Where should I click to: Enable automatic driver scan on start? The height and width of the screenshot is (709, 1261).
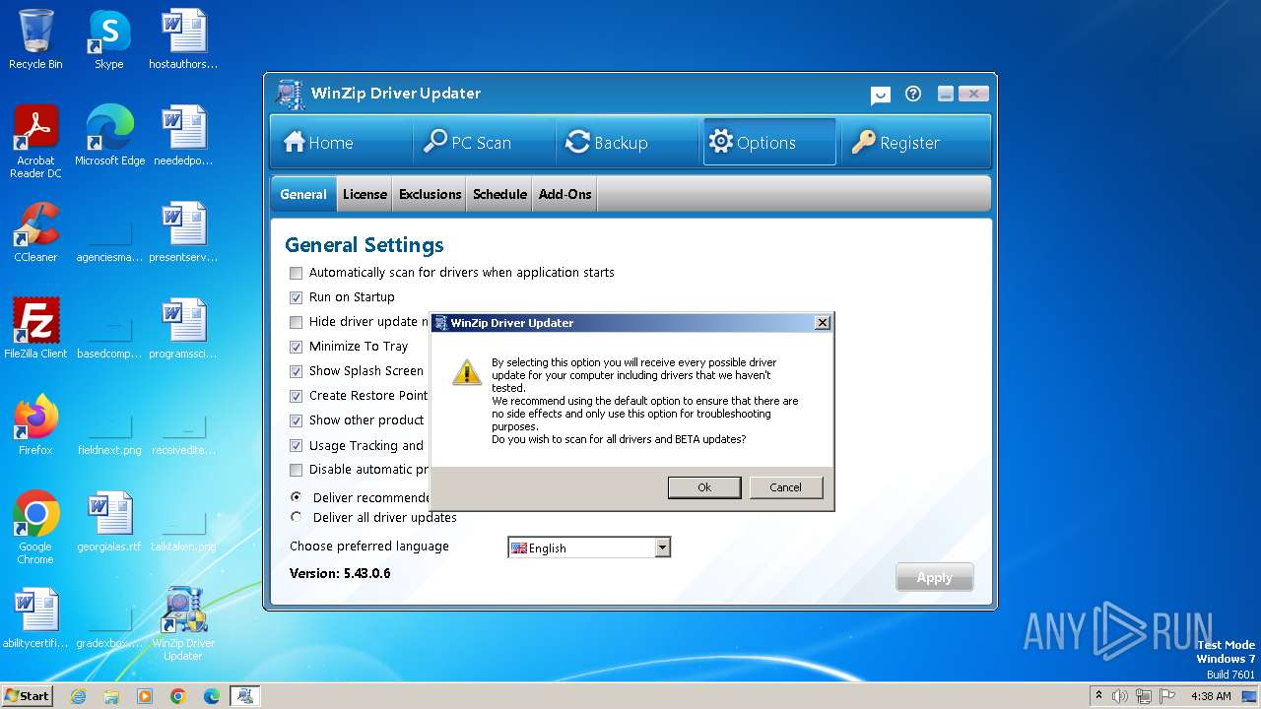click(296, 273)
